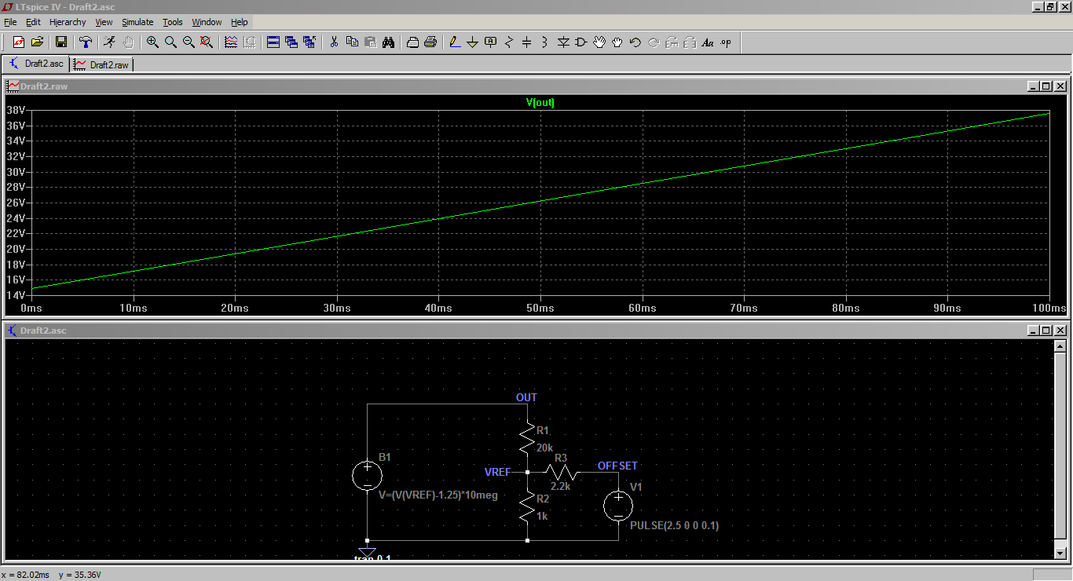Place a Ground symbol
The width and height of the screenshot is (1073, 581).
coord(472,42)
